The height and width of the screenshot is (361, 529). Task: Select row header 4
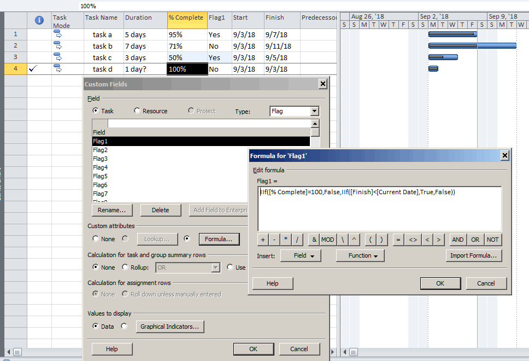pos(15,68)
